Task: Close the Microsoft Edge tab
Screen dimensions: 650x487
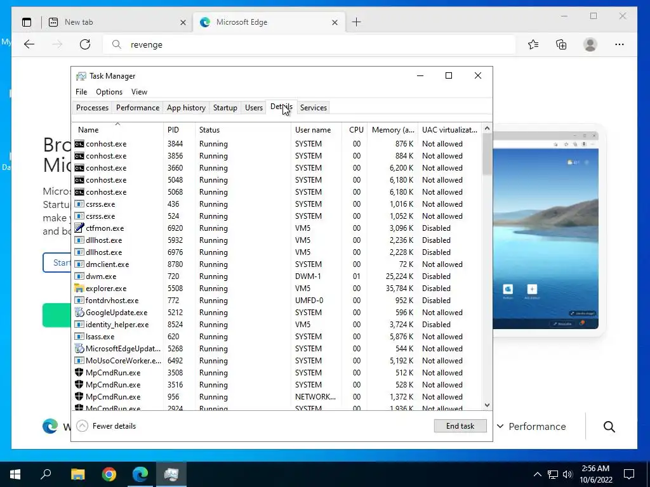Action: coord(335,22)
